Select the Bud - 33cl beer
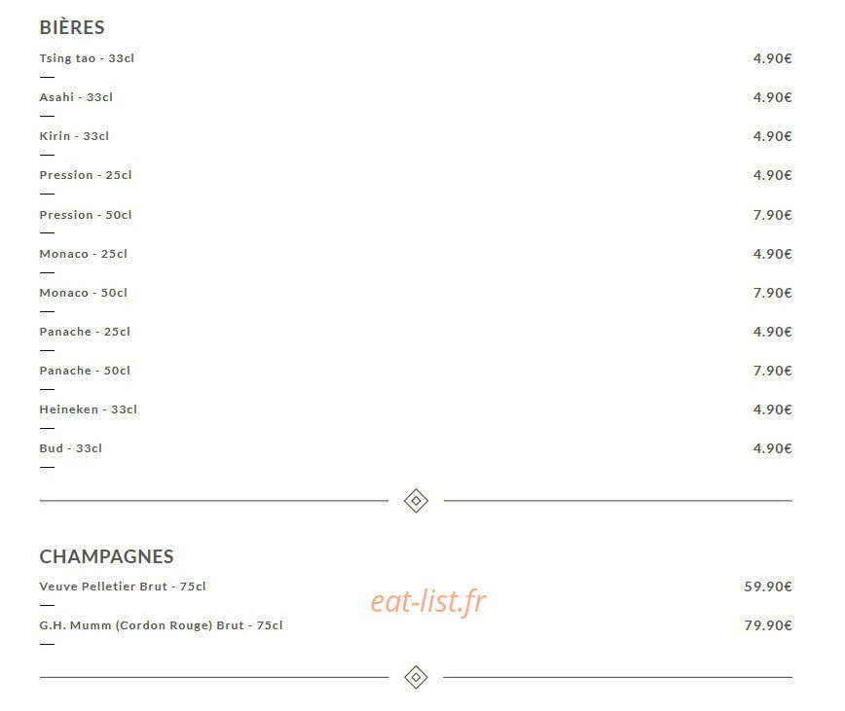This screenshot has height=711, width=845. [71, 448]
